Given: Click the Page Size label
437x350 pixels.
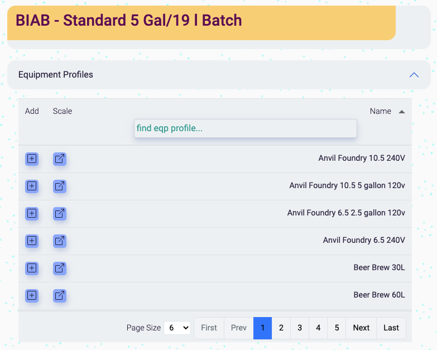Looking at the screenshot, I should point(143,328).
